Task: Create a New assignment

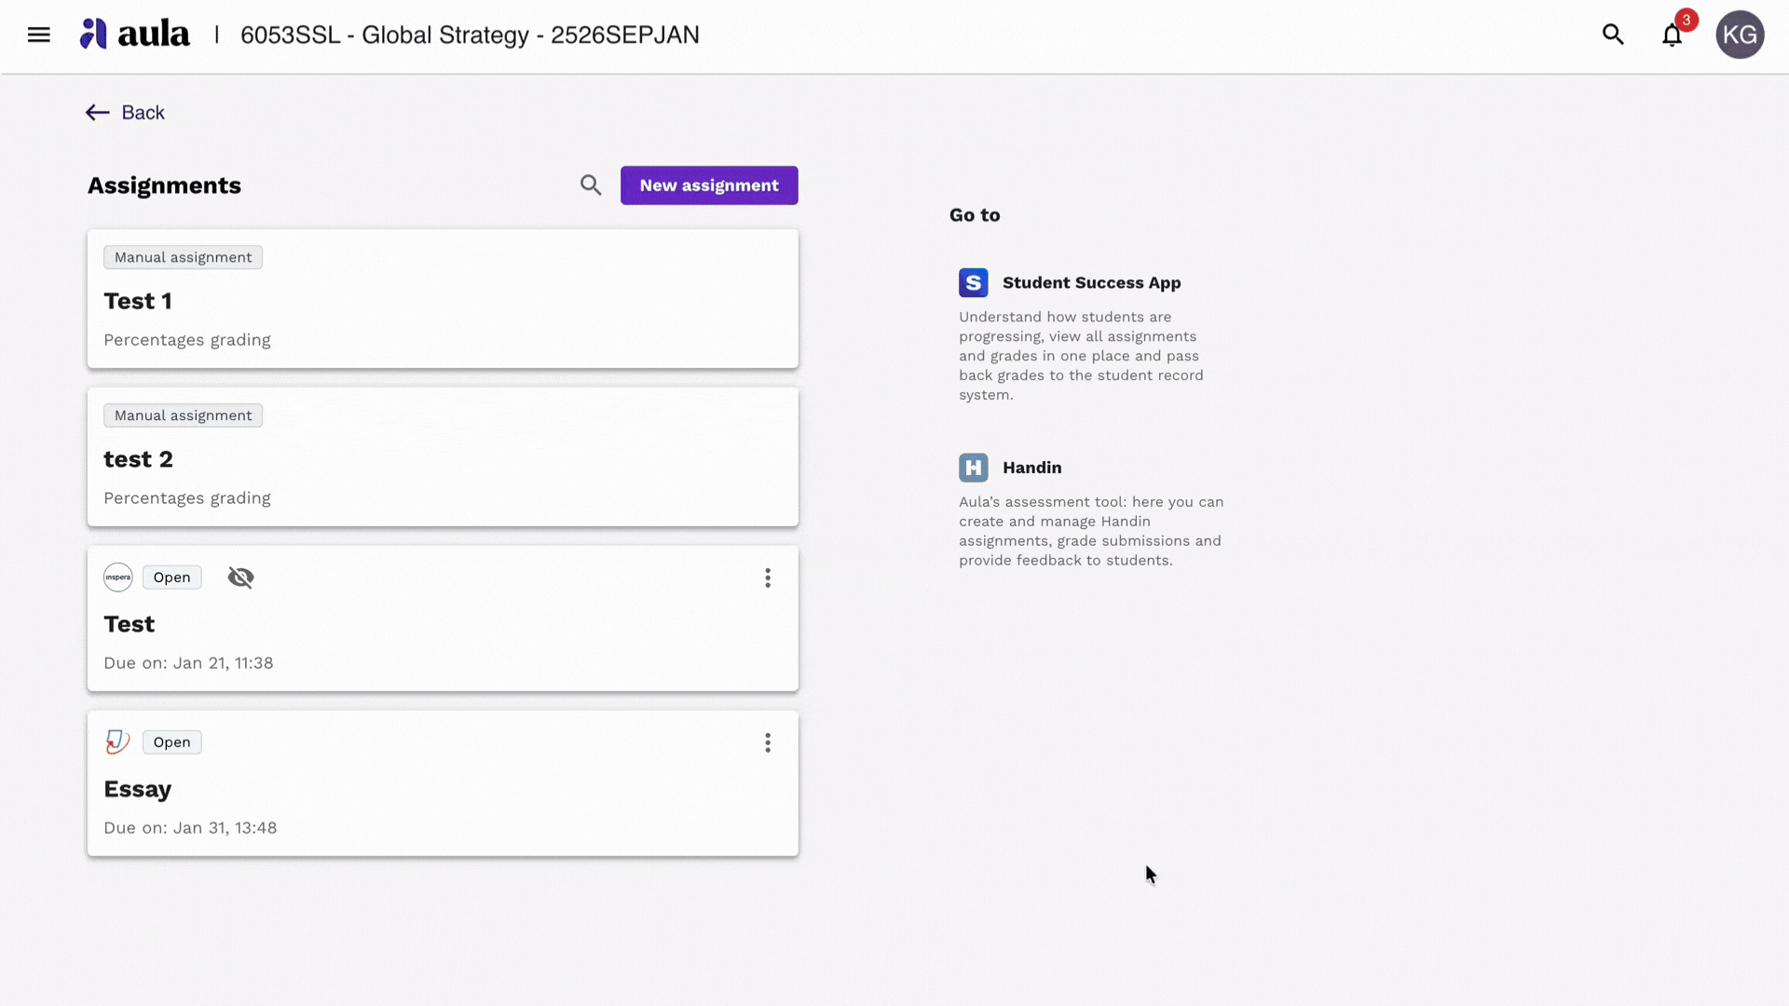Action: tap(709, 185)
